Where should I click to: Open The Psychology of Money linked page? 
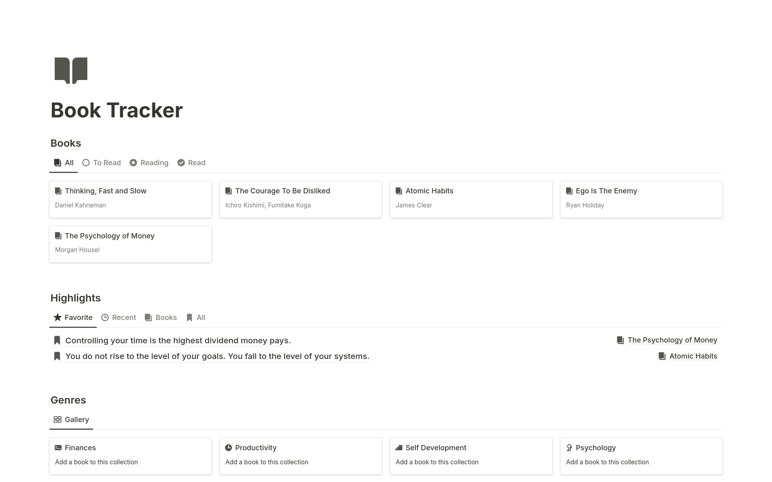coord(672,340)
